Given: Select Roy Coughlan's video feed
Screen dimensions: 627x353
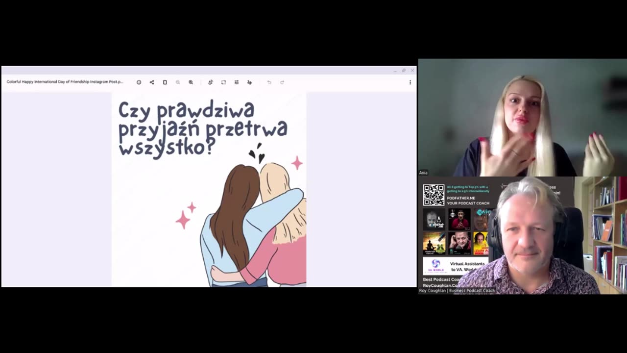Looking at the screenshot, I should coord(522,235).
